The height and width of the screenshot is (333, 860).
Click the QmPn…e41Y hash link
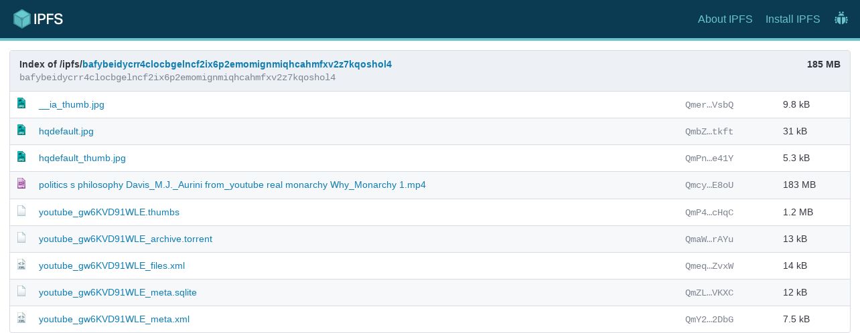(x=709, y=158)
